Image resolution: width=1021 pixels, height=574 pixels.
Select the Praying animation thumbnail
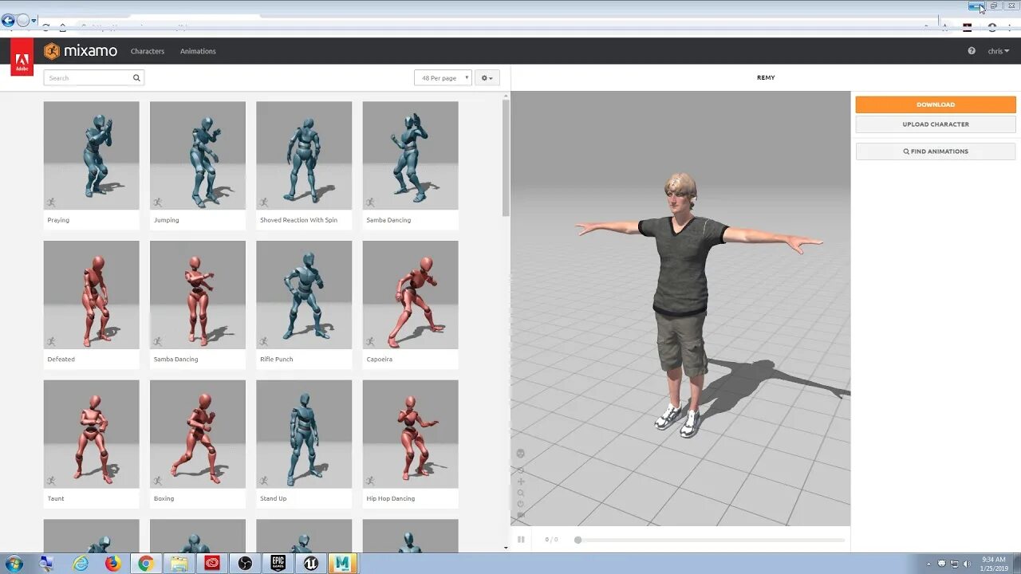click(91, 155)
